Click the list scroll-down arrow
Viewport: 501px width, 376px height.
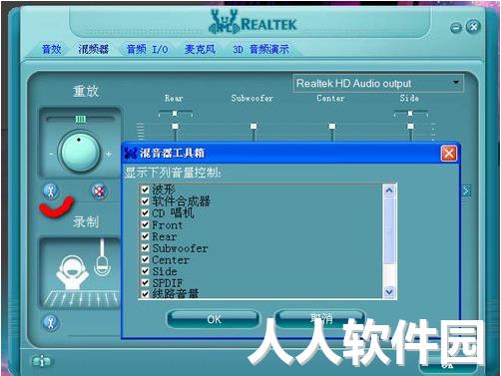click(389, 292)
